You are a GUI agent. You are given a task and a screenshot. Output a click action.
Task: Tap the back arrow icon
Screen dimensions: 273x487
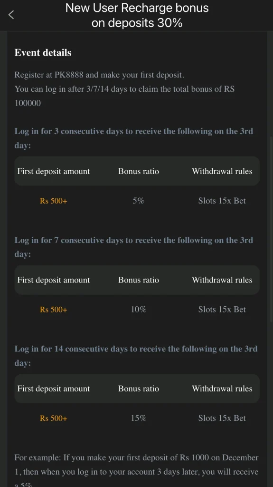point(11,15)
